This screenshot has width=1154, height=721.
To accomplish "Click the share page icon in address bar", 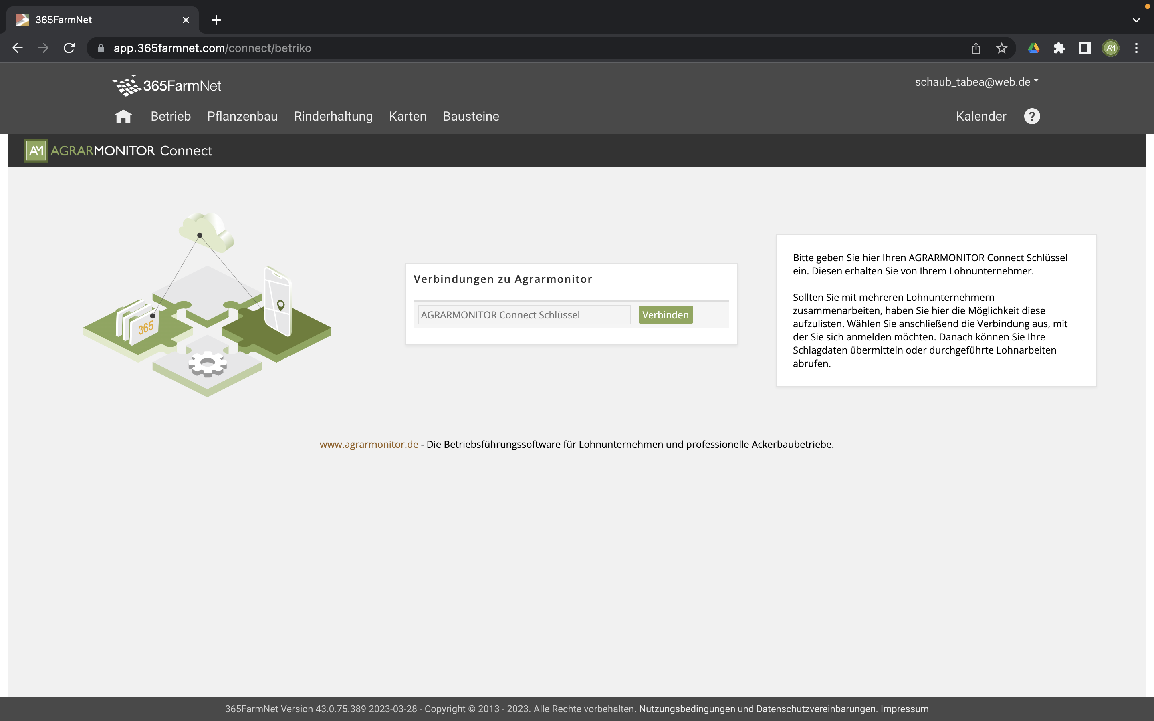I will pos(976,48).
